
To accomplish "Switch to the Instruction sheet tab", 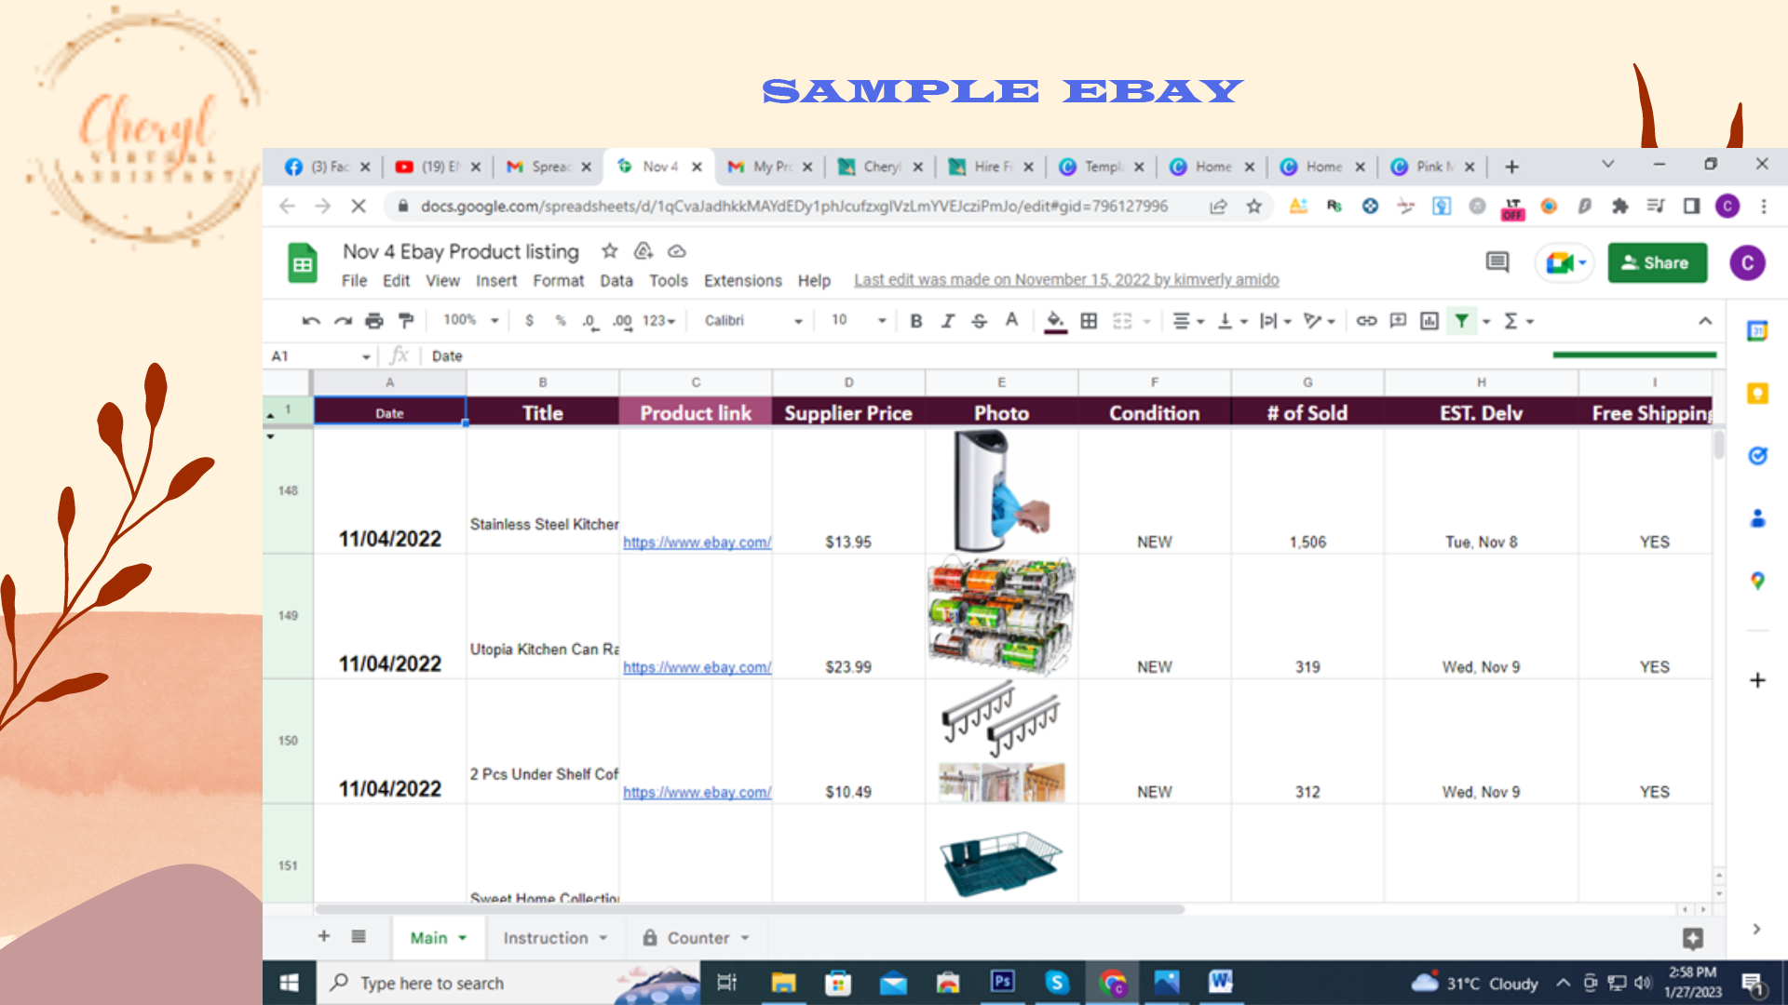I will 546,938.
